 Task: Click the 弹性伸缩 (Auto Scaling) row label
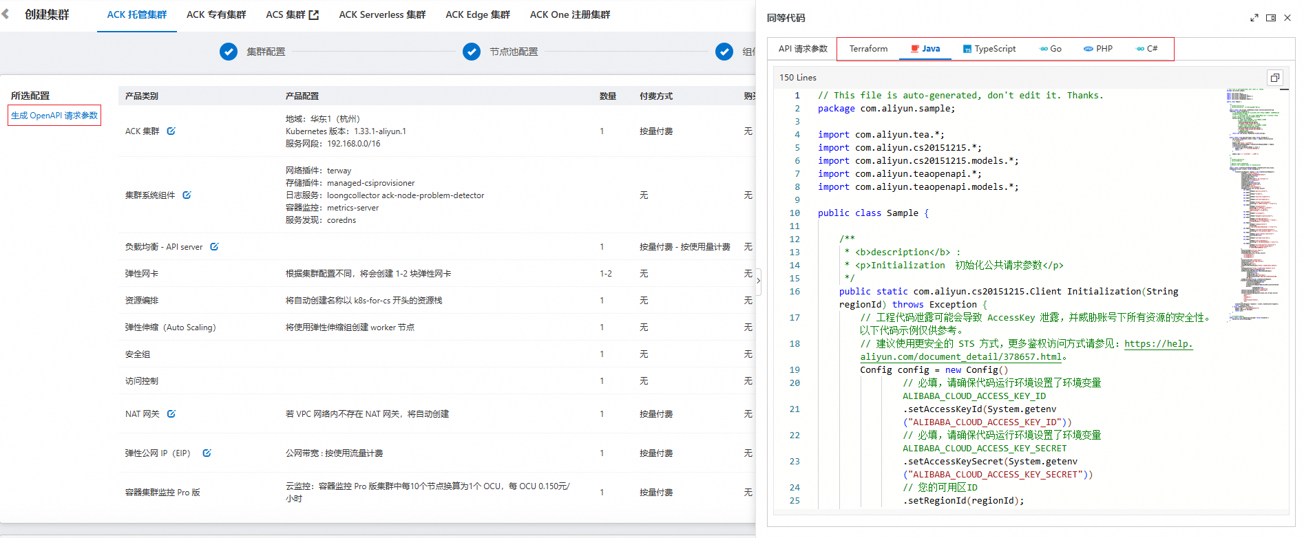[x=170, y=327]
